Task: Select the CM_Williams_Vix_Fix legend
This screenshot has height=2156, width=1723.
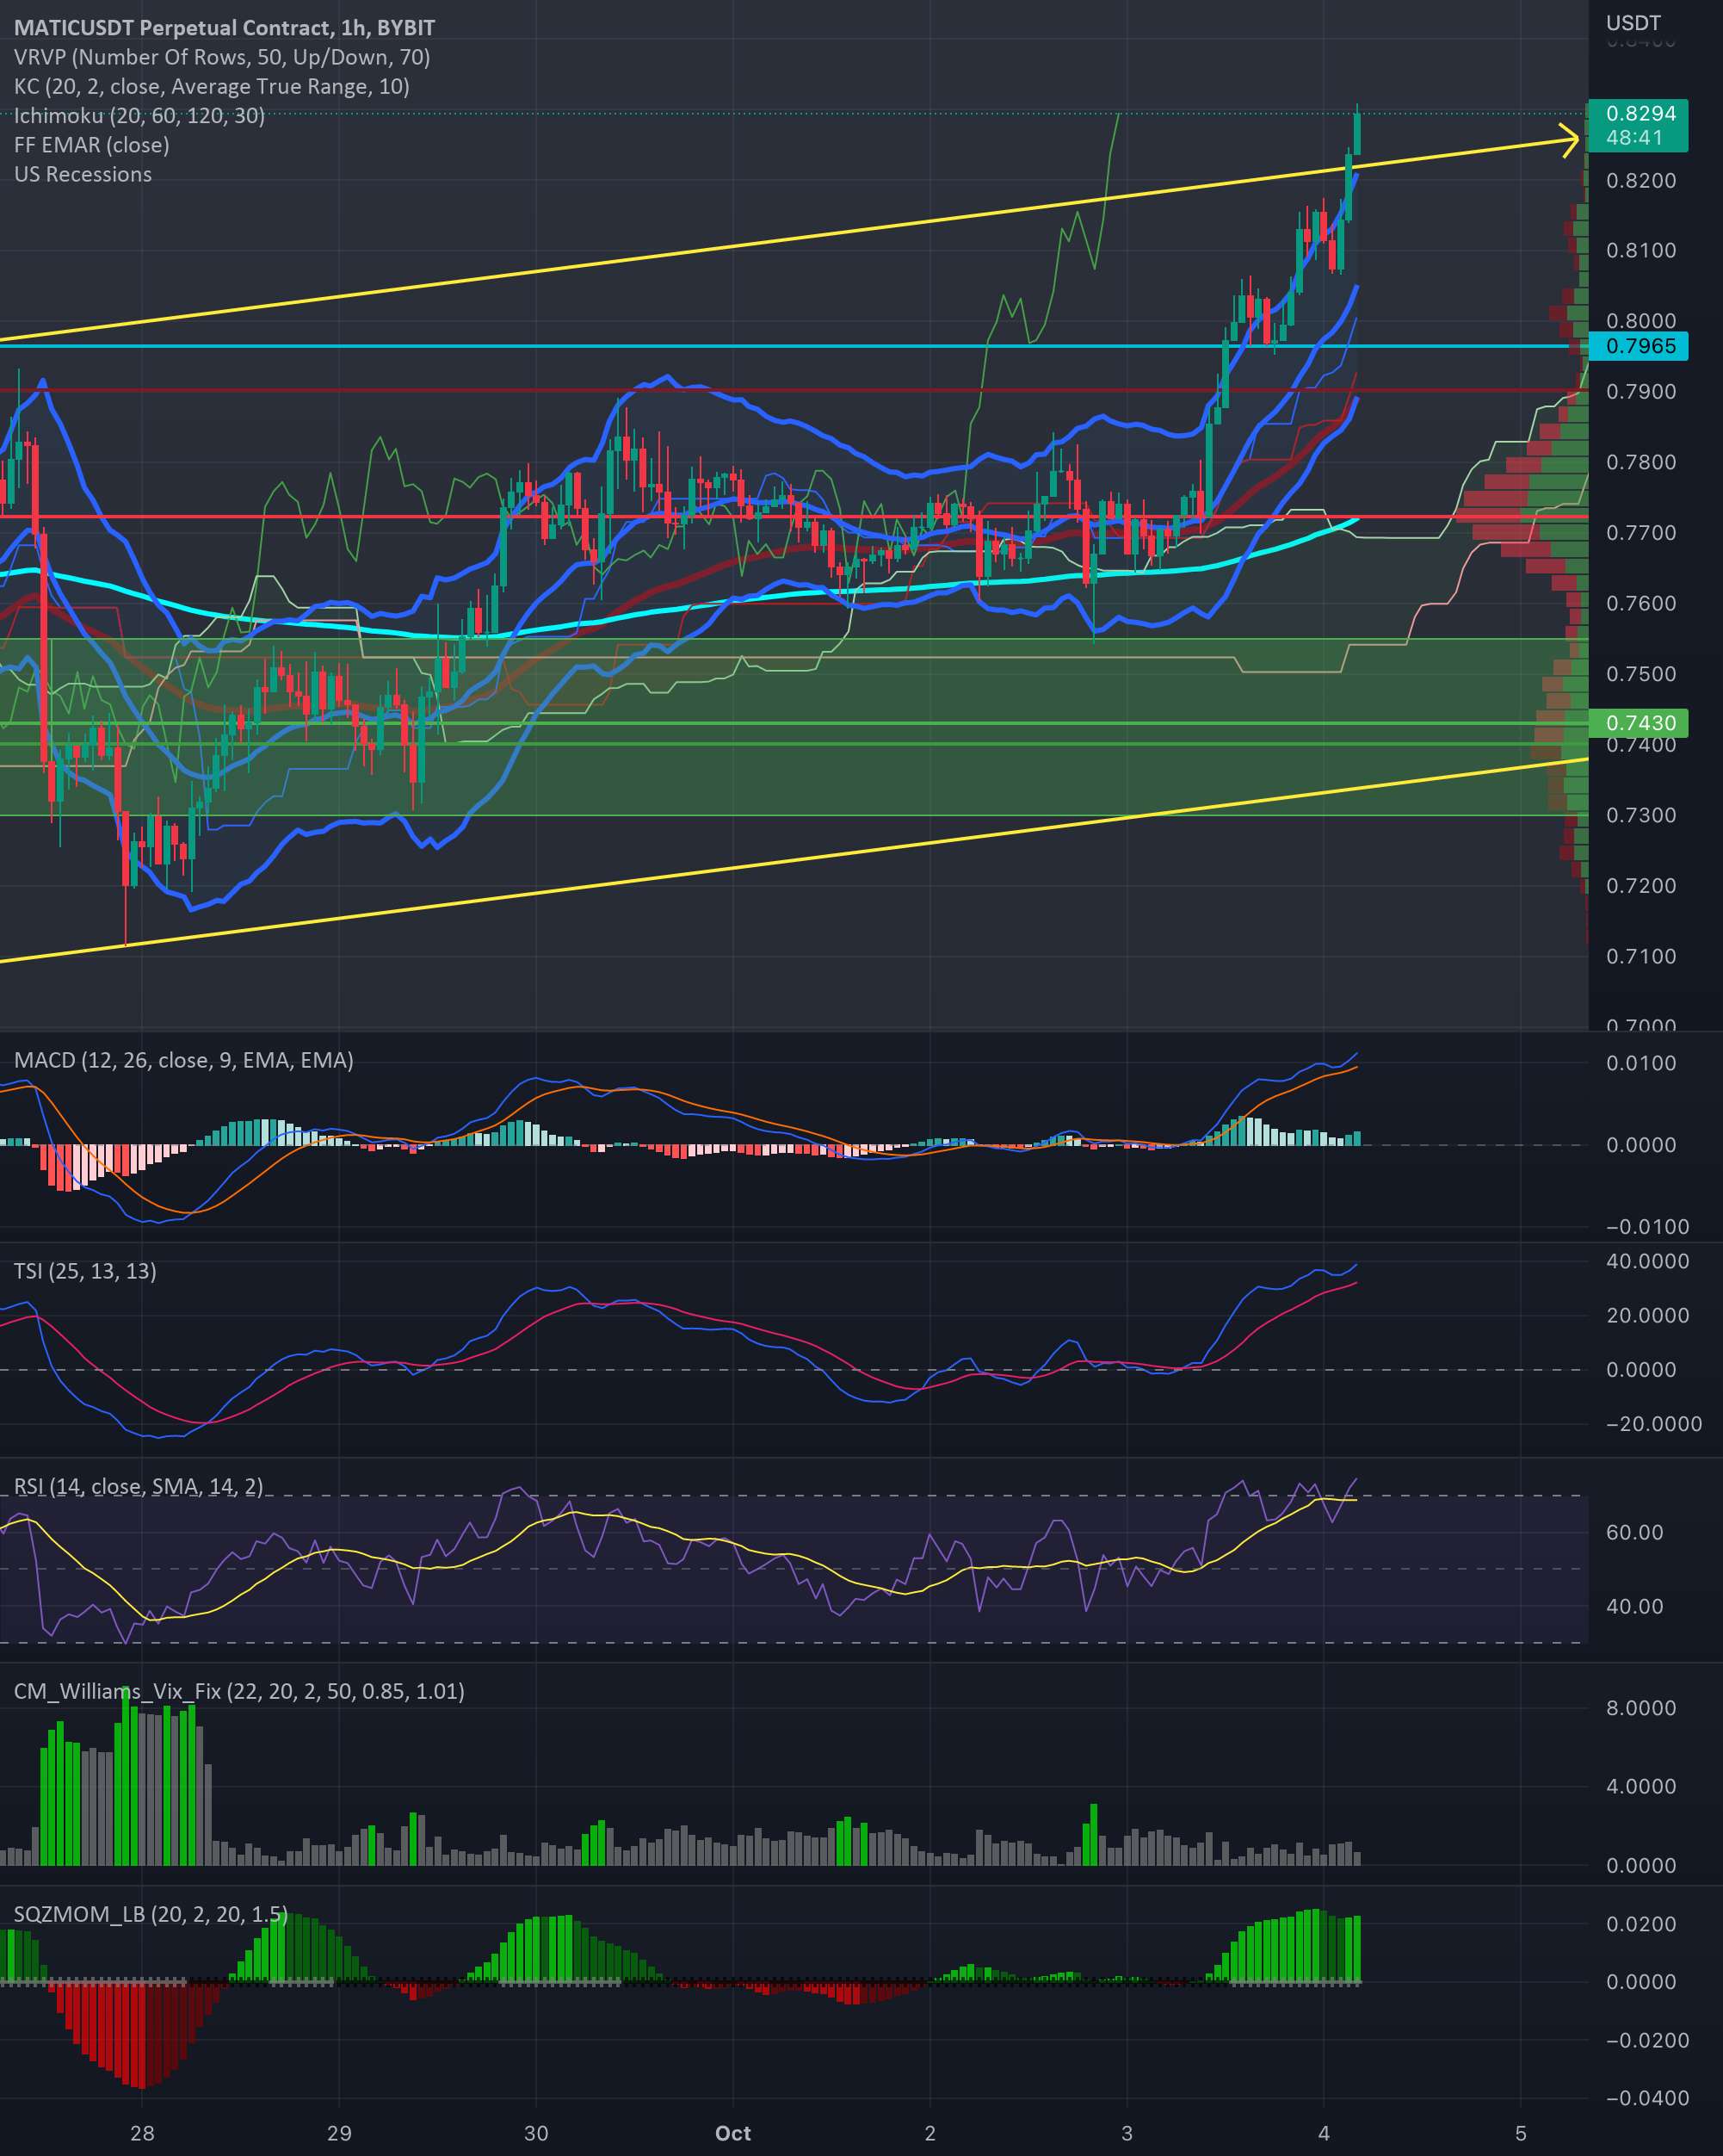Action: pos(239,1691)
